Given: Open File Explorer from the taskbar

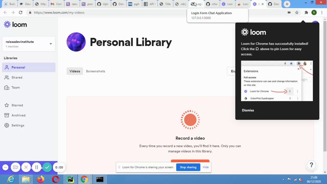Looking at the screenshot, I should [26, 179].
